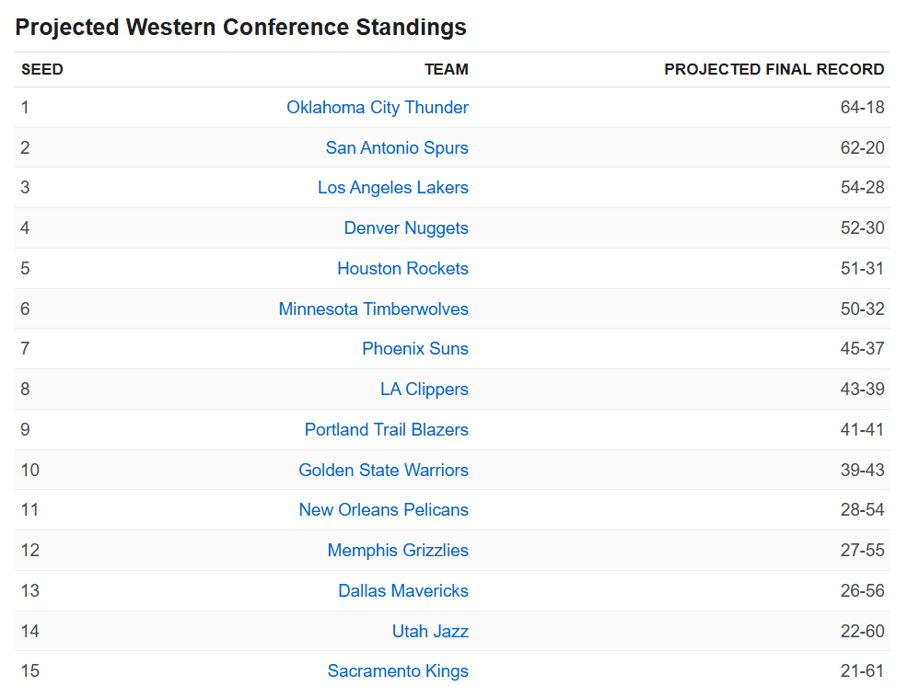Open the LA Clippers link
The height and width of the screenshot is (687, 908).
click(424, 390)
